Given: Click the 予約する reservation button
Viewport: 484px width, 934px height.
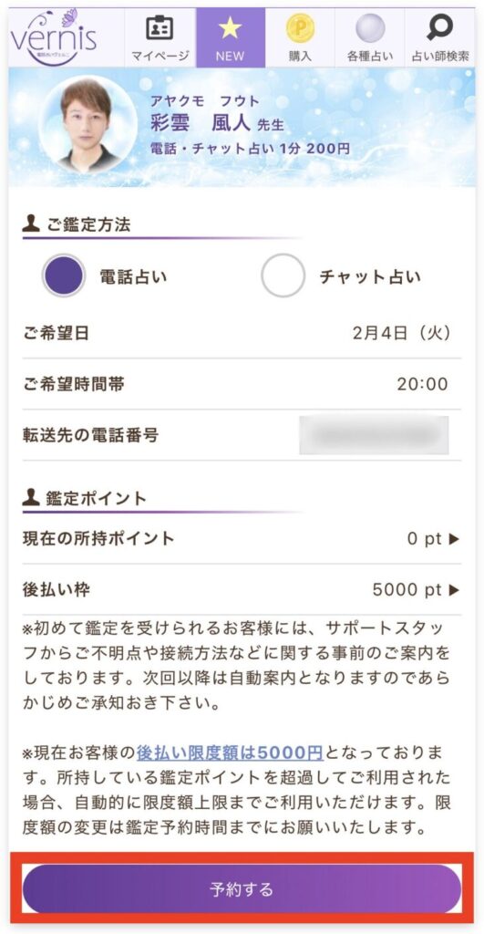Looking at the screenshot, I should point(242,889).
